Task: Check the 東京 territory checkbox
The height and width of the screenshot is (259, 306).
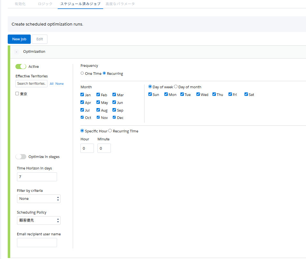Action: point(17,94)
